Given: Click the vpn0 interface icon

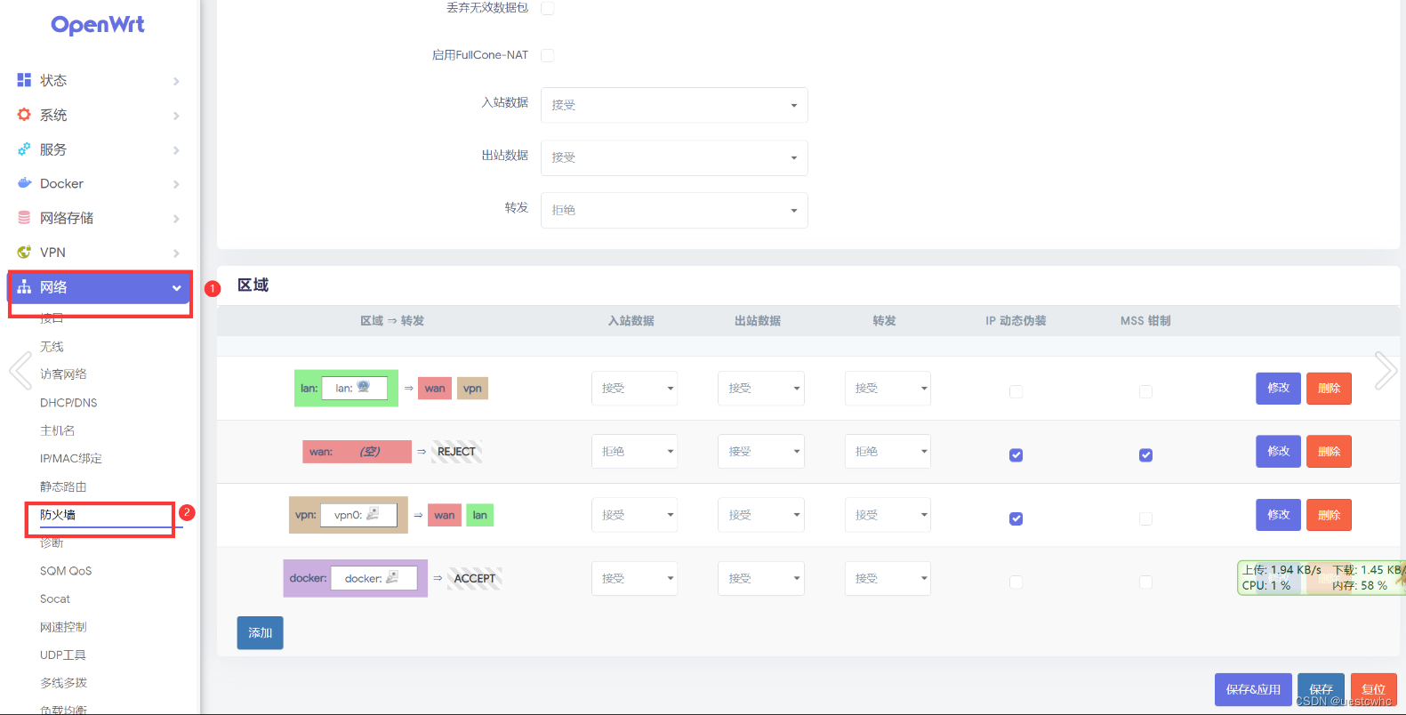Looking at the screenshot, I should pyautogui.click(x=373, y=514).
